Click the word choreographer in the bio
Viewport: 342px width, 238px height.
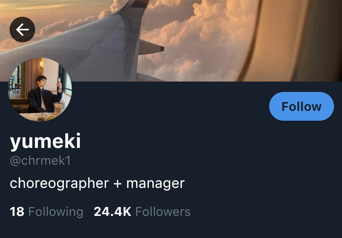click(x=59, y=184)
